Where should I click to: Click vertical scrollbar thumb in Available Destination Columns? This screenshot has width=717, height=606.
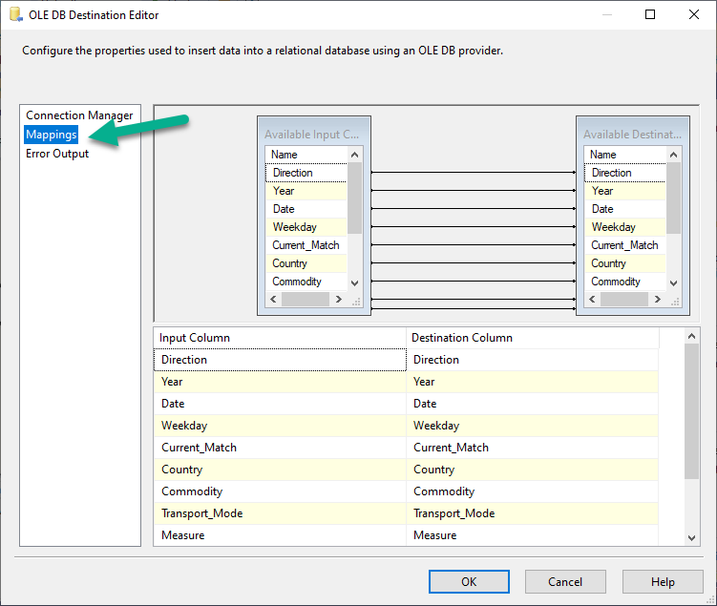[x=673, y=198]
